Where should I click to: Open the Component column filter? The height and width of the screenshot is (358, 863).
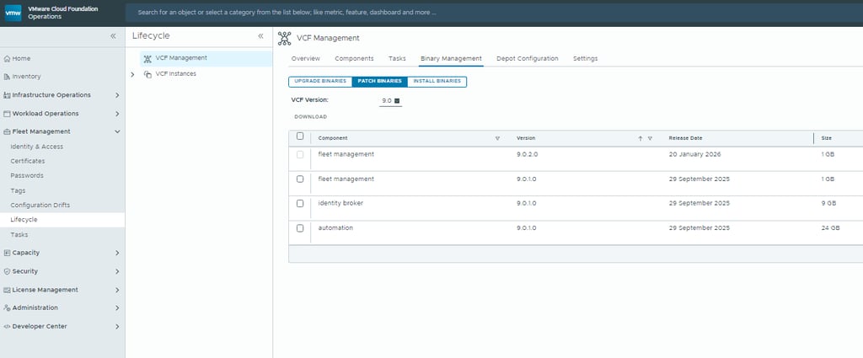pyautogui.click(x=497, y=139)
